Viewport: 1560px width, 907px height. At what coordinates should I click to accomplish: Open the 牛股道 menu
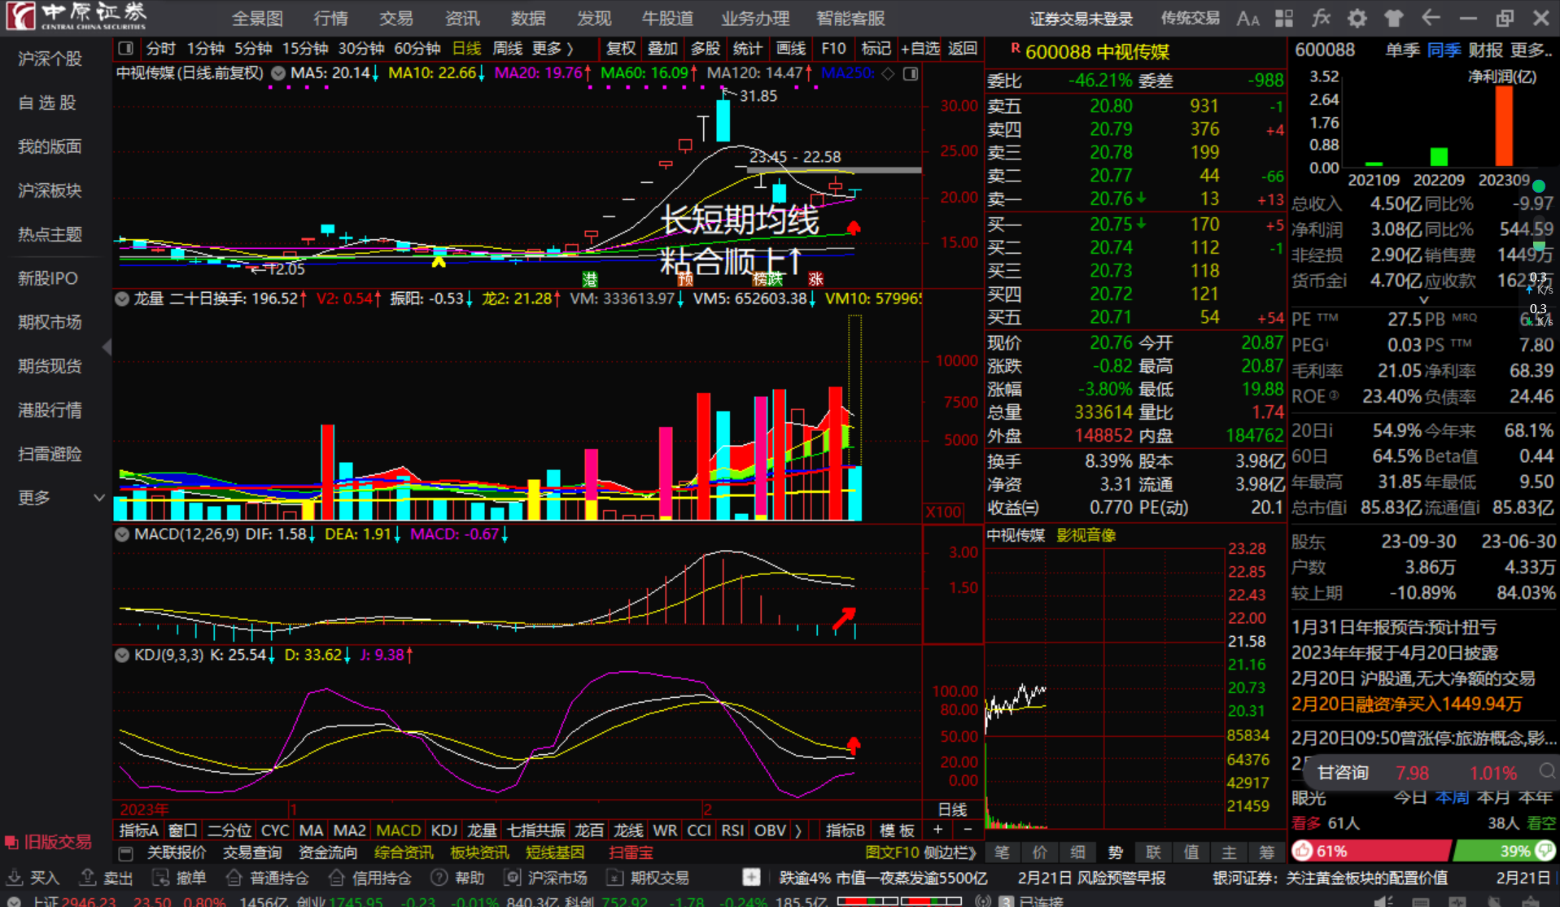coord(667,19)
